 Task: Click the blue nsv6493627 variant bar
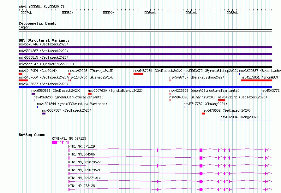pyautogui.click(x=145, y=87)
